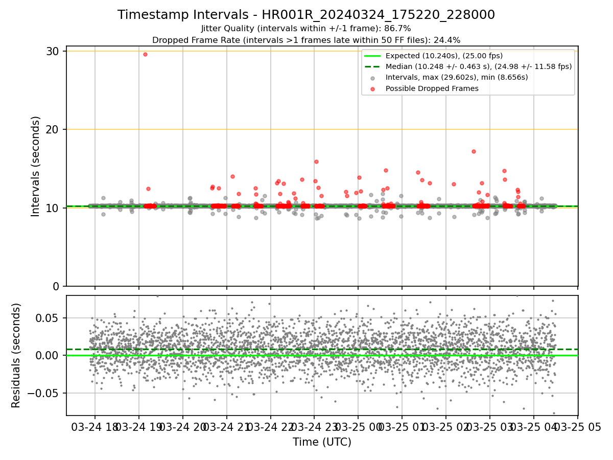Click the red point near 17 seconds
The width and height of the screenshot is (613, 460).
474,151
